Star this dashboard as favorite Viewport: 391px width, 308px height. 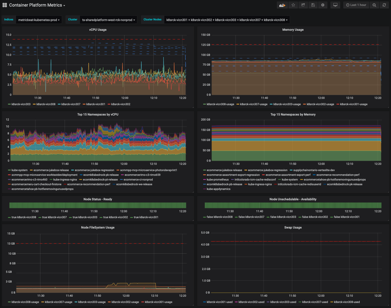293,5
